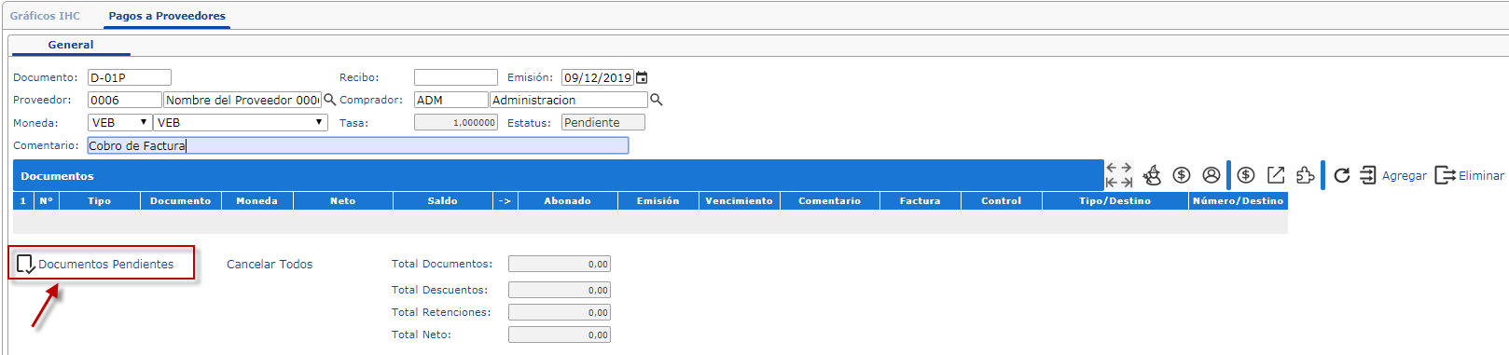1509x355 pixels.
Task: Go to next record arrow
Action: click(x=1127, y=168)
